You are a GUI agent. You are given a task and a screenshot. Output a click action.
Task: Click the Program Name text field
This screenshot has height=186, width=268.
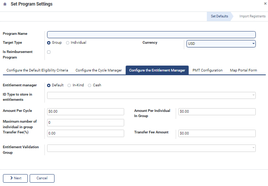pyautogui.click(x=151, y=34)
